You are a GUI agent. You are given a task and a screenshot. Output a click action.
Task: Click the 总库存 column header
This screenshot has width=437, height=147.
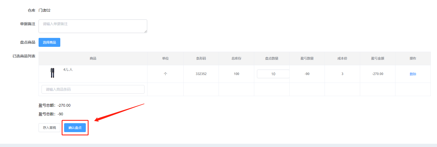click(236, 58)
